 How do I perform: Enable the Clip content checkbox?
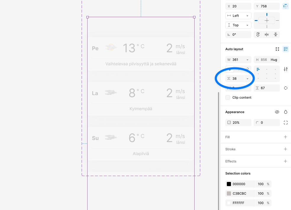pos(228,97)
